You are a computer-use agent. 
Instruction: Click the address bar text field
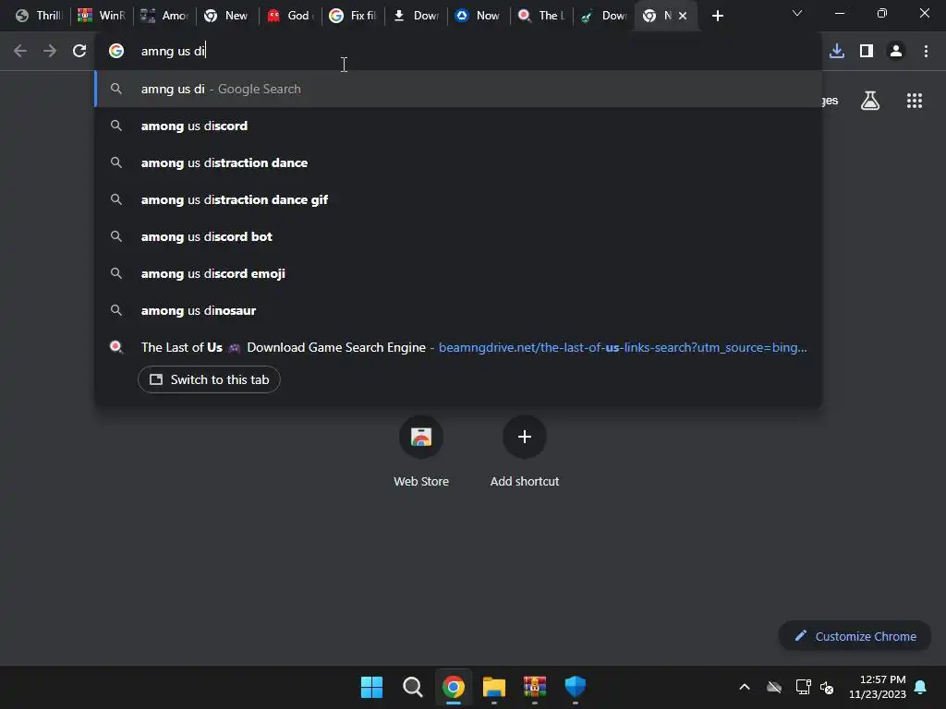[x=458, y=52]
